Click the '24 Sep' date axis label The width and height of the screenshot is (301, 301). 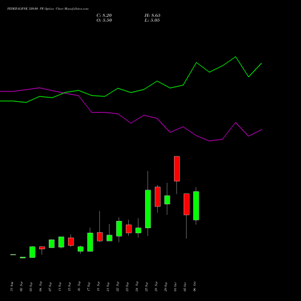tap(137, 287)
